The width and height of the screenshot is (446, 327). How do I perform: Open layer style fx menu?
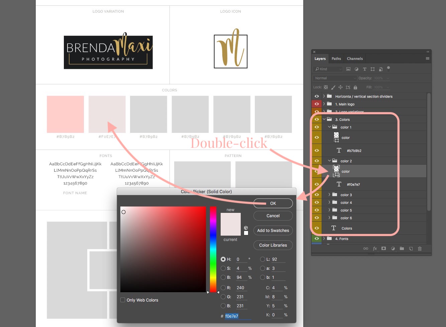(x=375, y=249)
